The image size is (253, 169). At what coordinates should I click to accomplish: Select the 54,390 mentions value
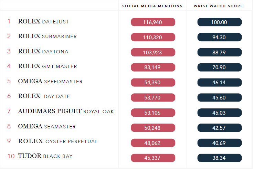[153, 83]
